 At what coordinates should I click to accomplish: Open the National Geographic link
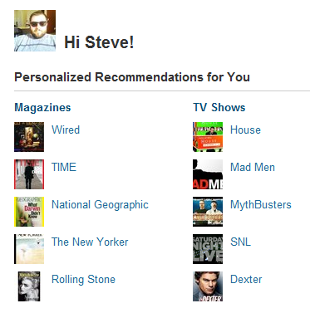pos(100,205)
